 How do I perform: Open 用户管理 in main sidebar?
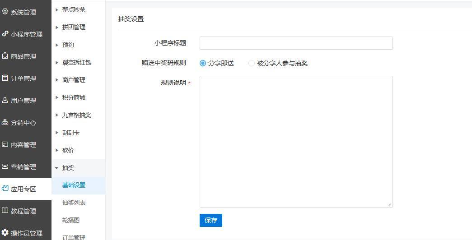[26, 101]
